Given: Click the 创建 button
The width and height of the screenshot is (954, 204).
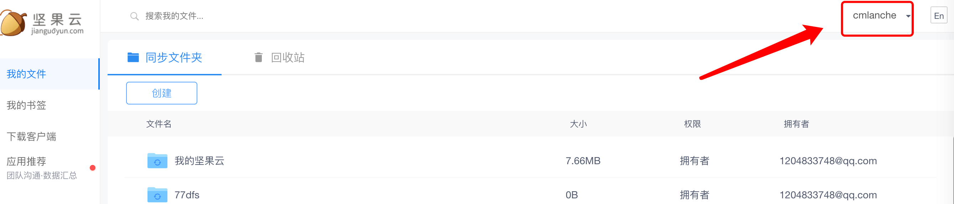Looking at the screenshot, I should 161,93.
